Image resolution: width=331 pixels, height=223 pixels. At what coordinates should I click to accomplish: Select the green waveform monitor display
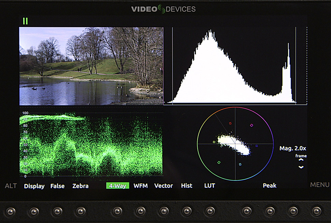pos(91,144)
